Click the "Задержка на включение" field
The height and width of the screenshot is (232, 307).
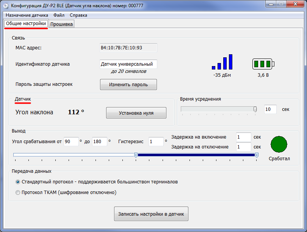coord(244,137)
